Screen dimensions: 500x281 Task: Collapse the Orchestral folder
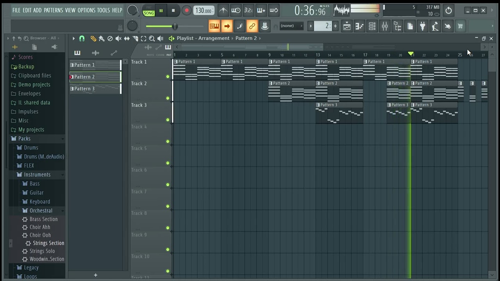point(41,211)
